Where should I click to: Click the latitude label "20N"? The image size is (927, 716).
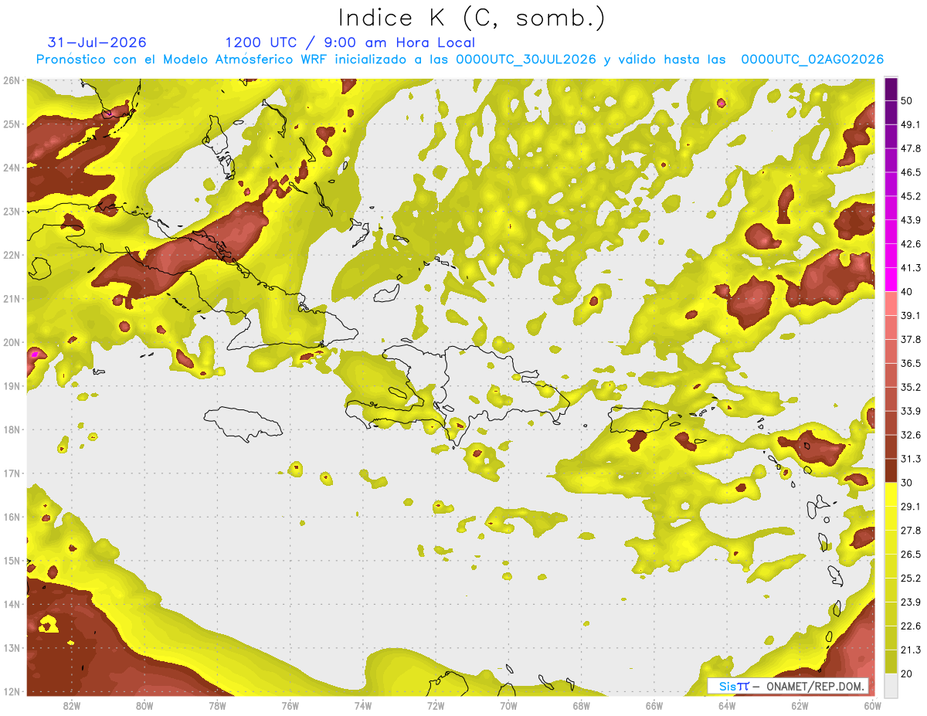click(11, 342)
